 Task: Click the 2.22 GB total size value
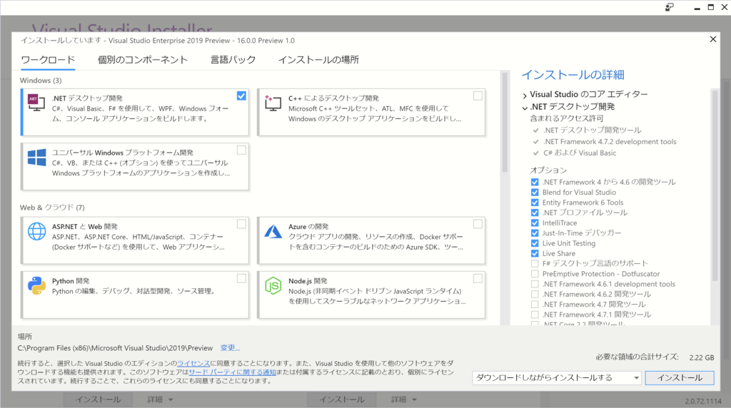click(702, 357)
